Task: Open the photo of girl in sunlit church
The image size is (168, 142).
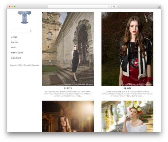Action: point(68,116)
